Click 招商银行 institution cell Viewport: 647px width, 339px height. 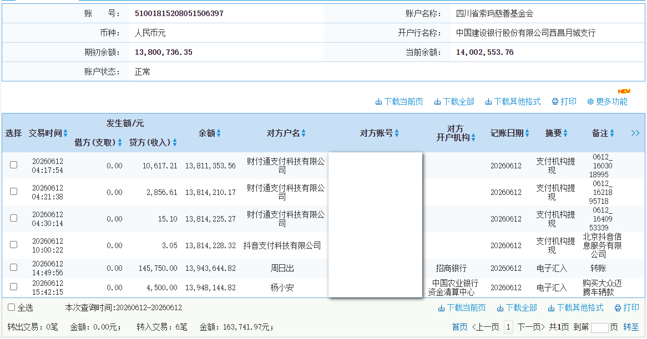click(451, 268)
